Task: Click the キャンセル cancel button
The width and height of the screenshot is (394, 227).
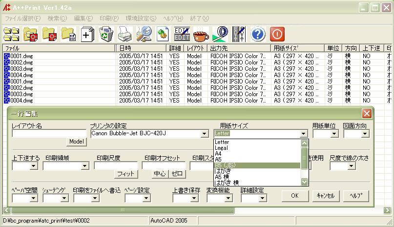Action: [x=325, y=196]
